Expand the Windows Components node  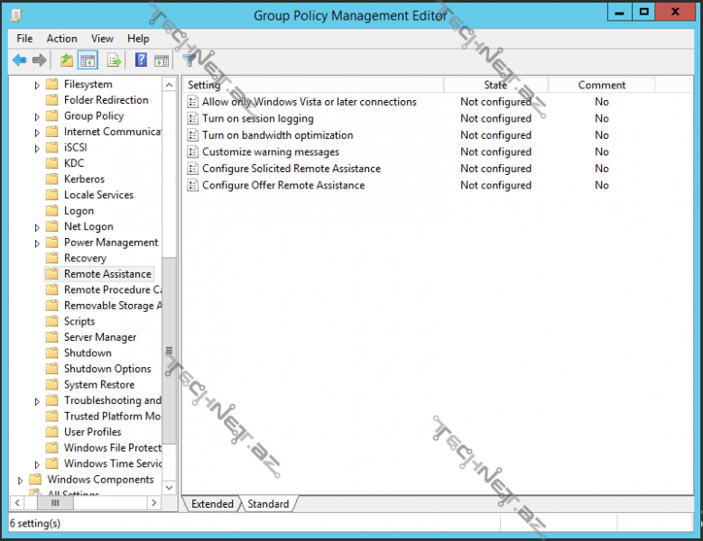tap(20, 480)
